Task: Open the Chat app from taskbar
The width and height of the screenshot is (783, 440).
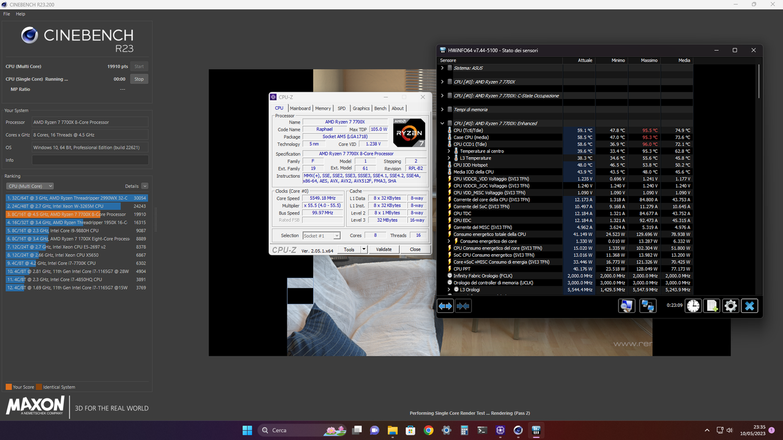Action: [x=374, y=430]
